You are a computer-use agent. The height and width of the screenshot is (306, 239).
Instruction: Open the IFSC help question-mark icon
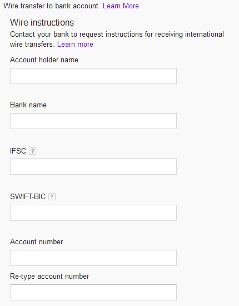[x=33, y=151]
